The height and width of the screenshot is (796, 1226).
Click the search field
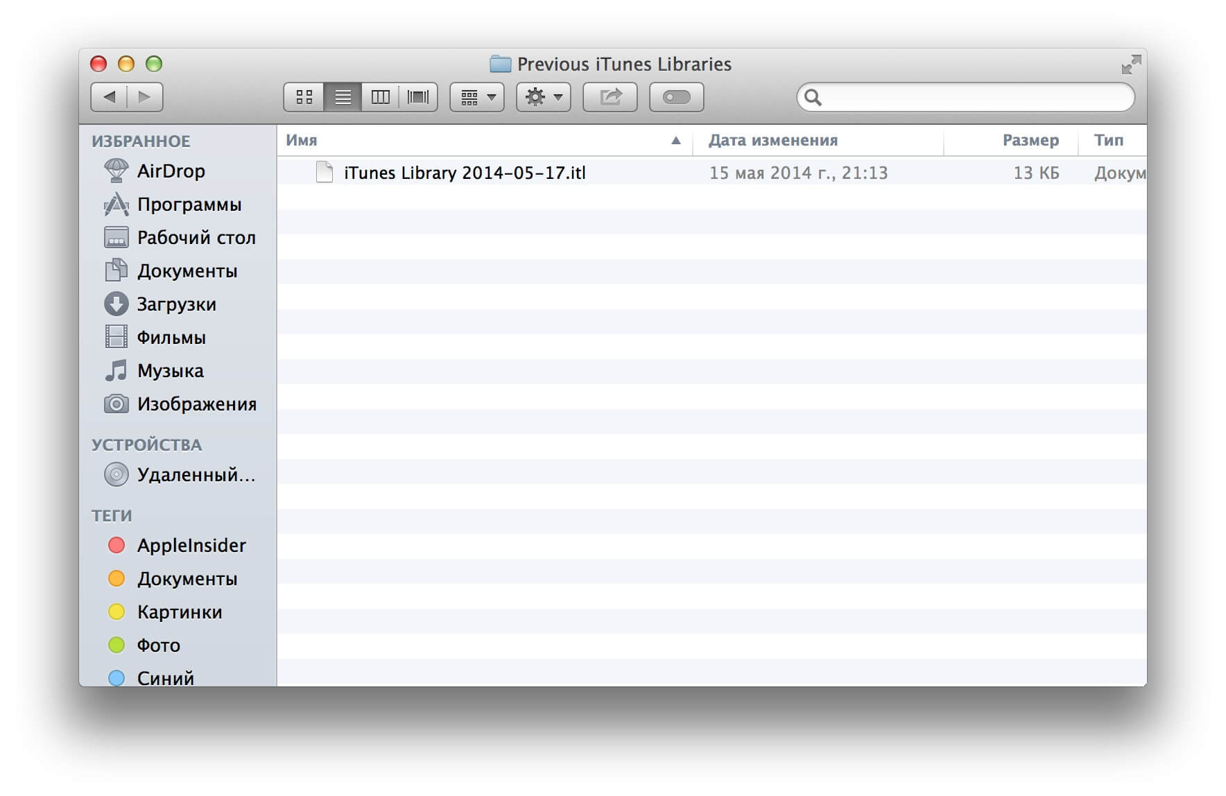[966, 97]
